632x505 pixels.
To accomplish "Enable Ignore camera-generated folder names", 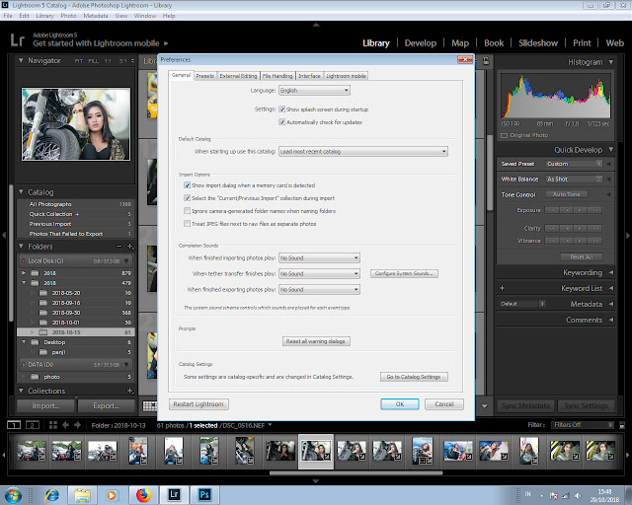I will pos(187,211).
